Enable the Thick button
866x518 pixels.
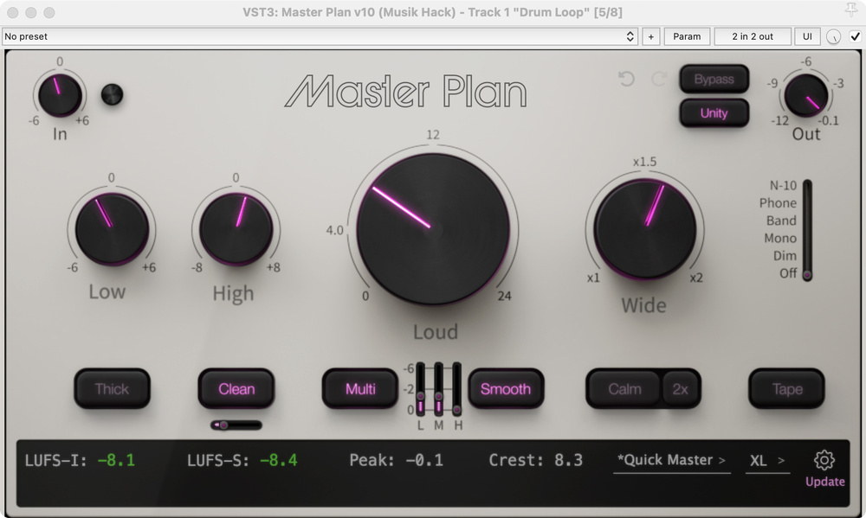pos(112,389)
